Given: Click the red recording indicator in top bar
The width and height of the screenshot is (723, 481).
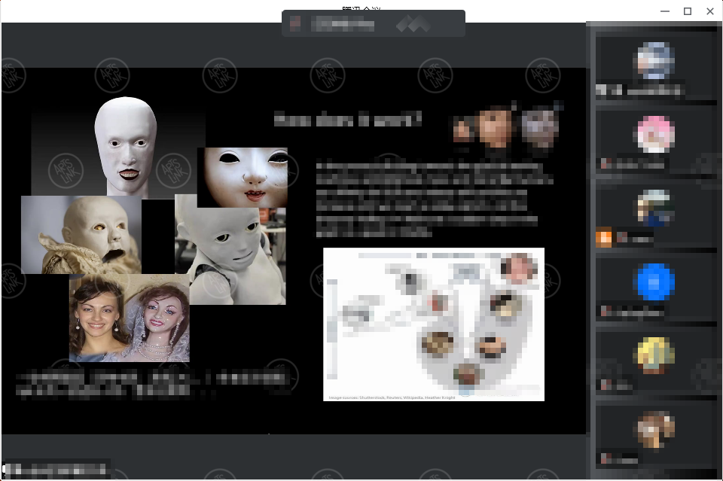Looking at the screenshot, I should tap(295, 23).
